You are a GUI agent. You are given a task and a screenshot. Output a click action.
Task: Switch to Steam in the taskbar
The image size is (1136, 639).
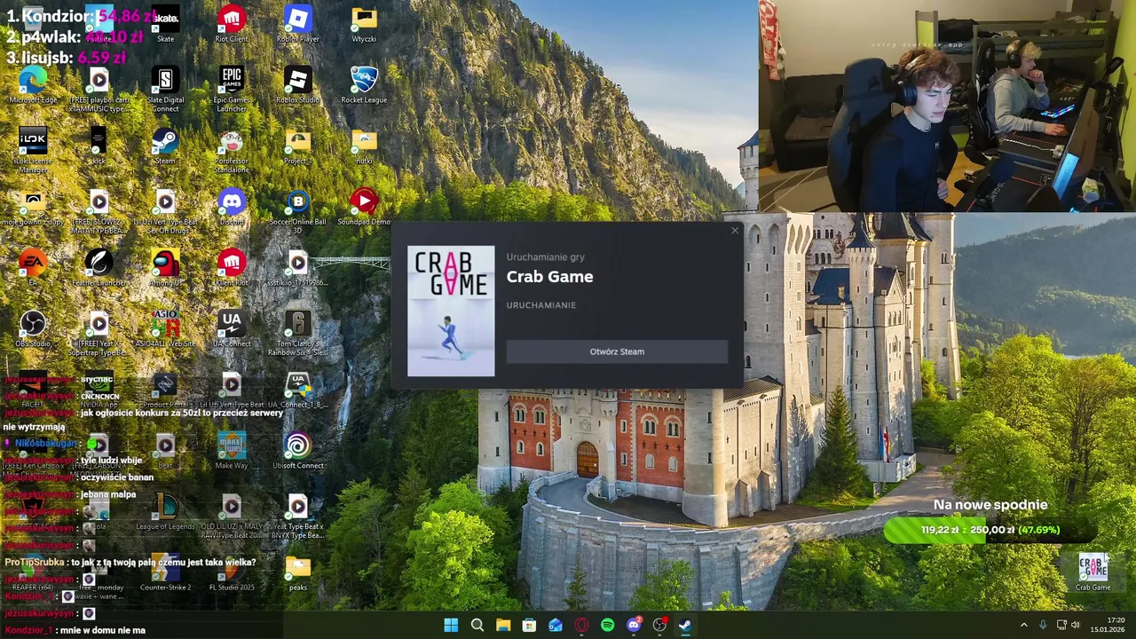coord(685,625)
